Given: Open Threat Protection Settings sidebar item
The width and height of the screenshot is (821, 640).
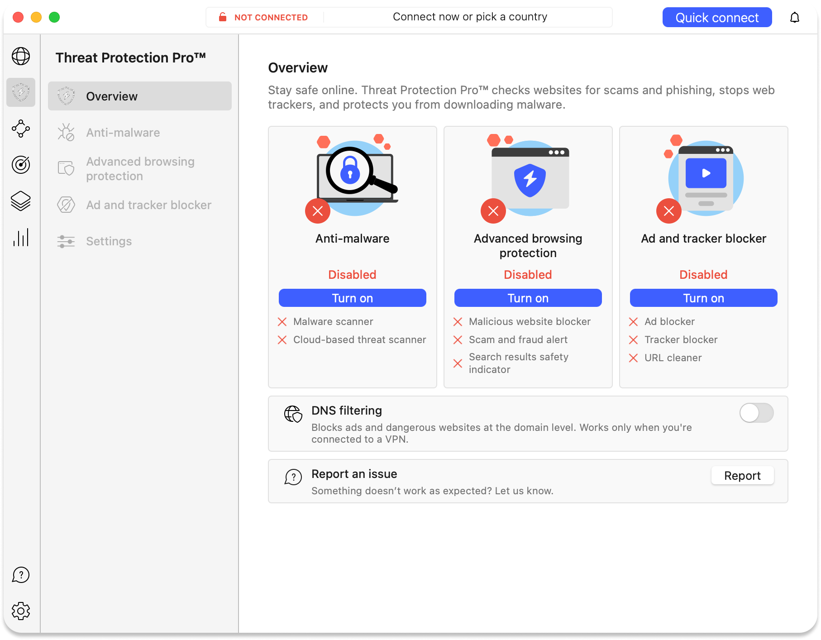Looking at the screenshot, I should 109,241.
